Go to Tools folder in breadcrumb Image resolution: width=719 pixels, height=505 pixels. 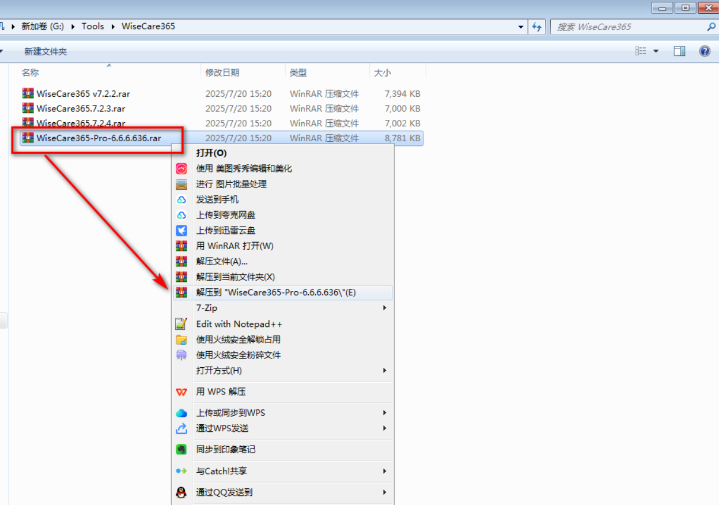[93, 27]
